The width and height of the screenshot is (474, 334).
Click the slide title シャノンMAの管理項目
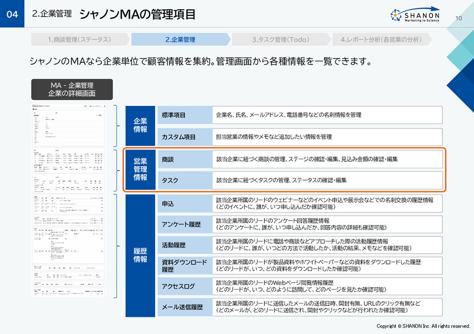(138, 14)
